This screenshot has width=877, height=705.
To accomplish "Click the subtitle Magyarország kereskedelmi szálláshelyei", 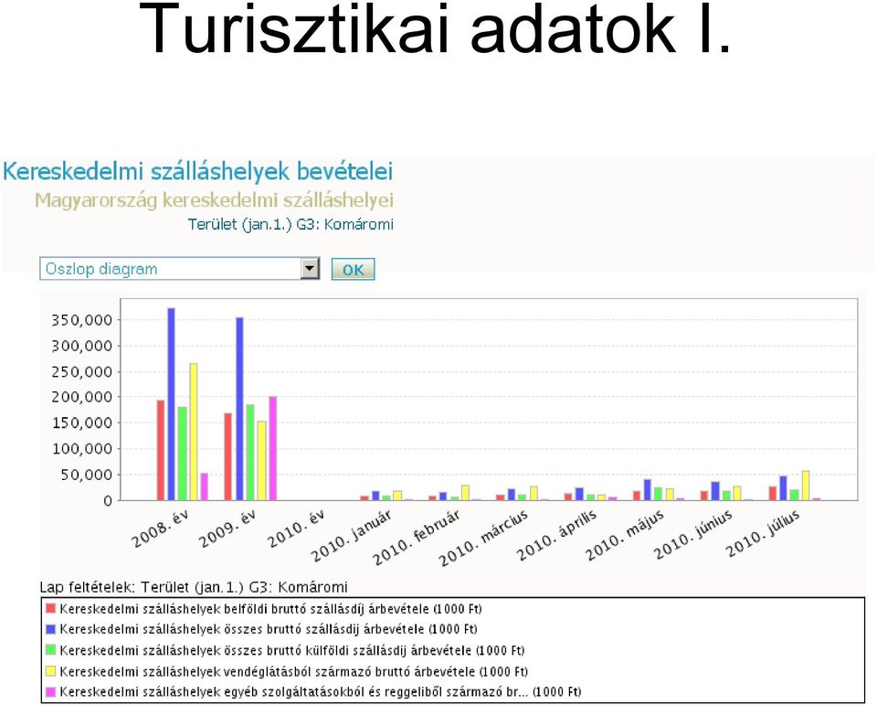I will pyautogui.click(x=214, y=200).
